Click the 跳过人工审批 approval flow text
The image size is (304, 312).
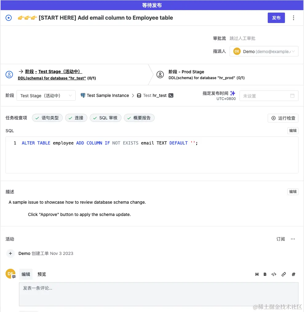tap(243, 38)
